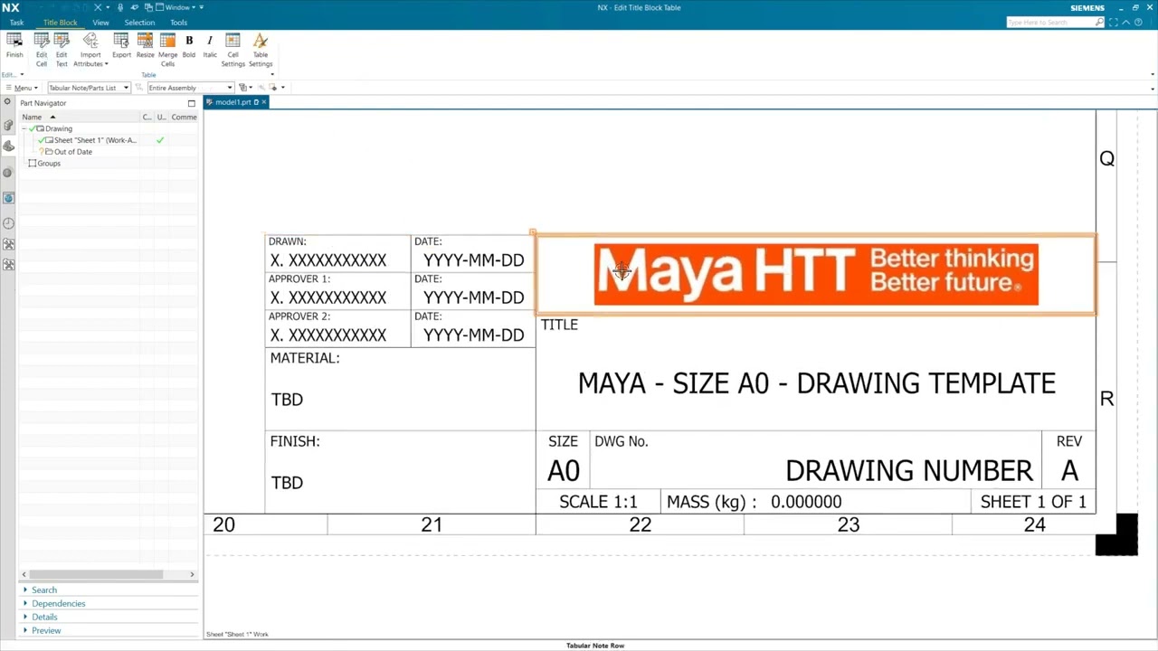Select the Maya HTT logo cell
This screenshot has width=1158, height=651.
(816, 274)
